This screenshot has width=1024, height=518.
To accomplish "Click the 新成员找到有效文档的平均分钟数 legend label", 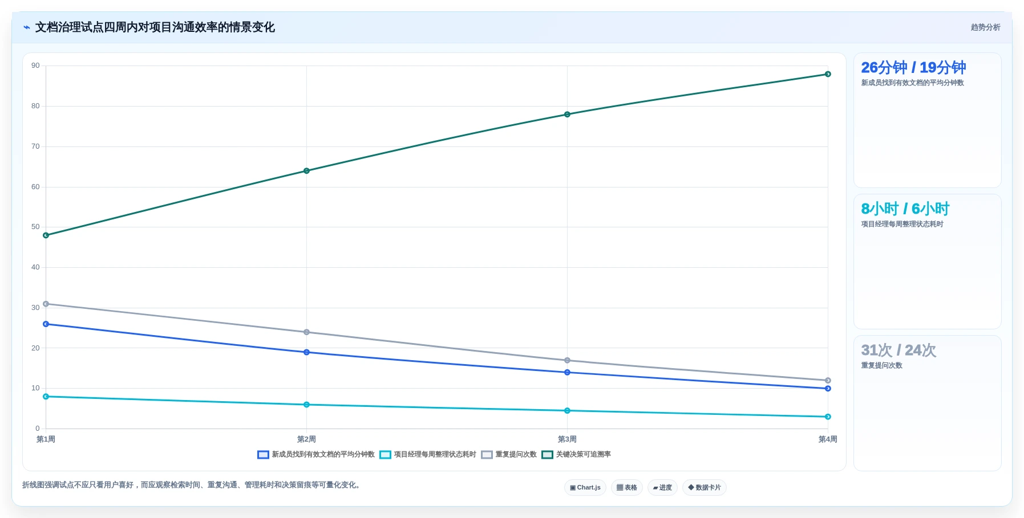I will 323,455.
